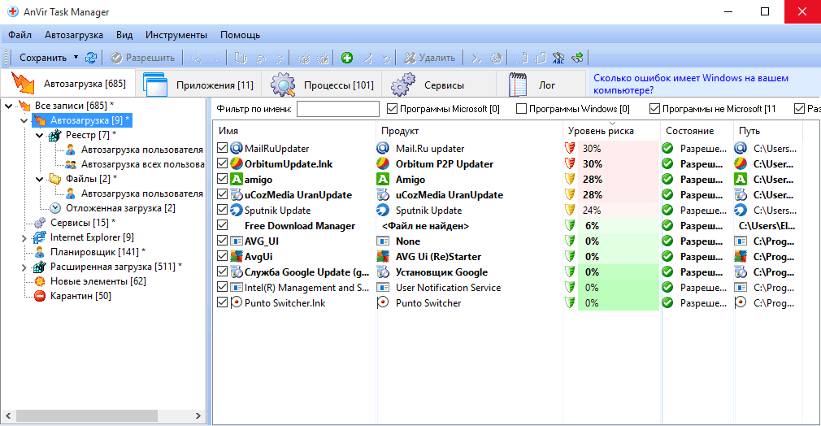Collapse the Все записи tree node
The image size is (821, 426).
[x=8, y=106]
